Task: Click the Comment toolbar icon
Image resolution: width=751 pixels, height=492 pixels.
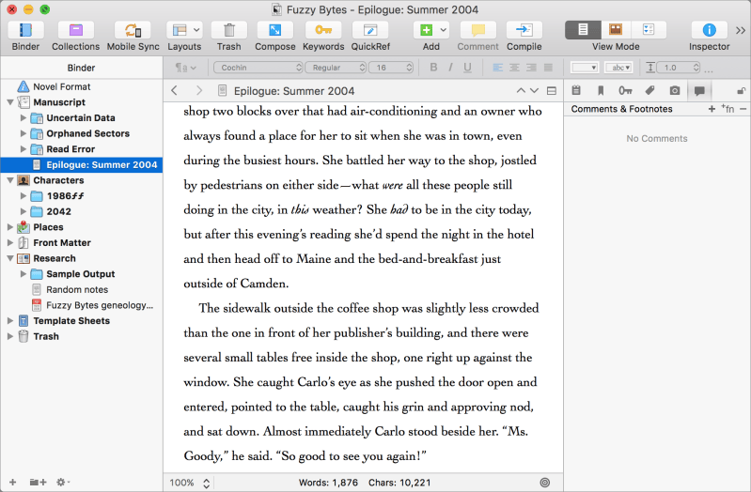Action: click(x=477, y=30)
